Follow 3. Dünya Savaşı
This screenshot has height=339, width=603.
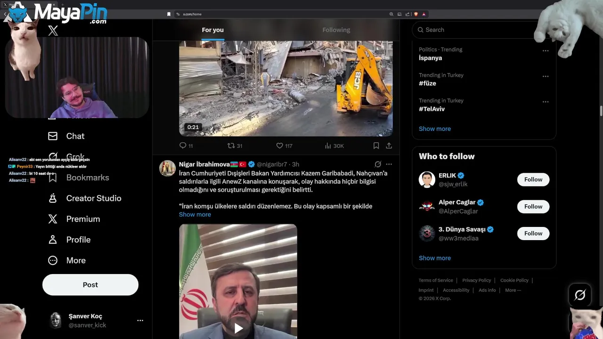533,233
